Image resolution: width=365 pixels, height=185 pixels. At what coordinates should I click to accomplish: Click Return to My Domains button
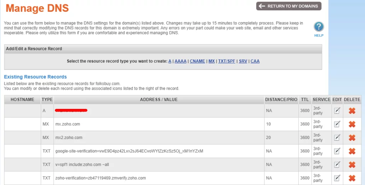coord(289,6)
